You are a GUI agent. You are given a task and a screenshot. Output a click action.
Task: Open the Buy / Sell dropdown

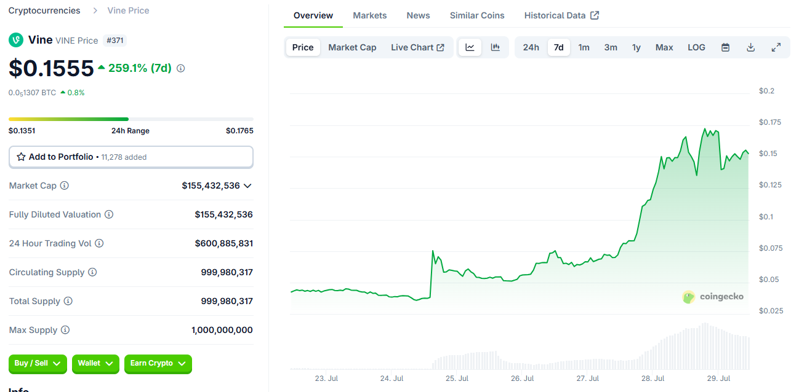pos(38,364)
